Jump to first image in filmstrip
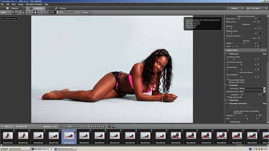269x151 pixels. tap(91, 127)
